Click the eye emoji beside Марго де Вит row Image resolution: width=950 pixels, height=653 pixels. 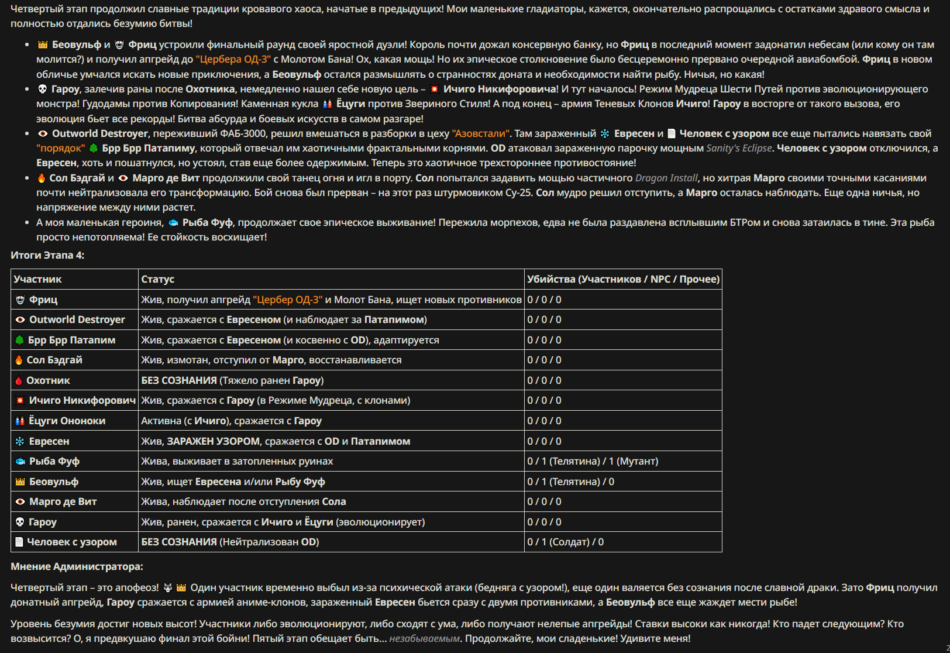coord(20,501)
